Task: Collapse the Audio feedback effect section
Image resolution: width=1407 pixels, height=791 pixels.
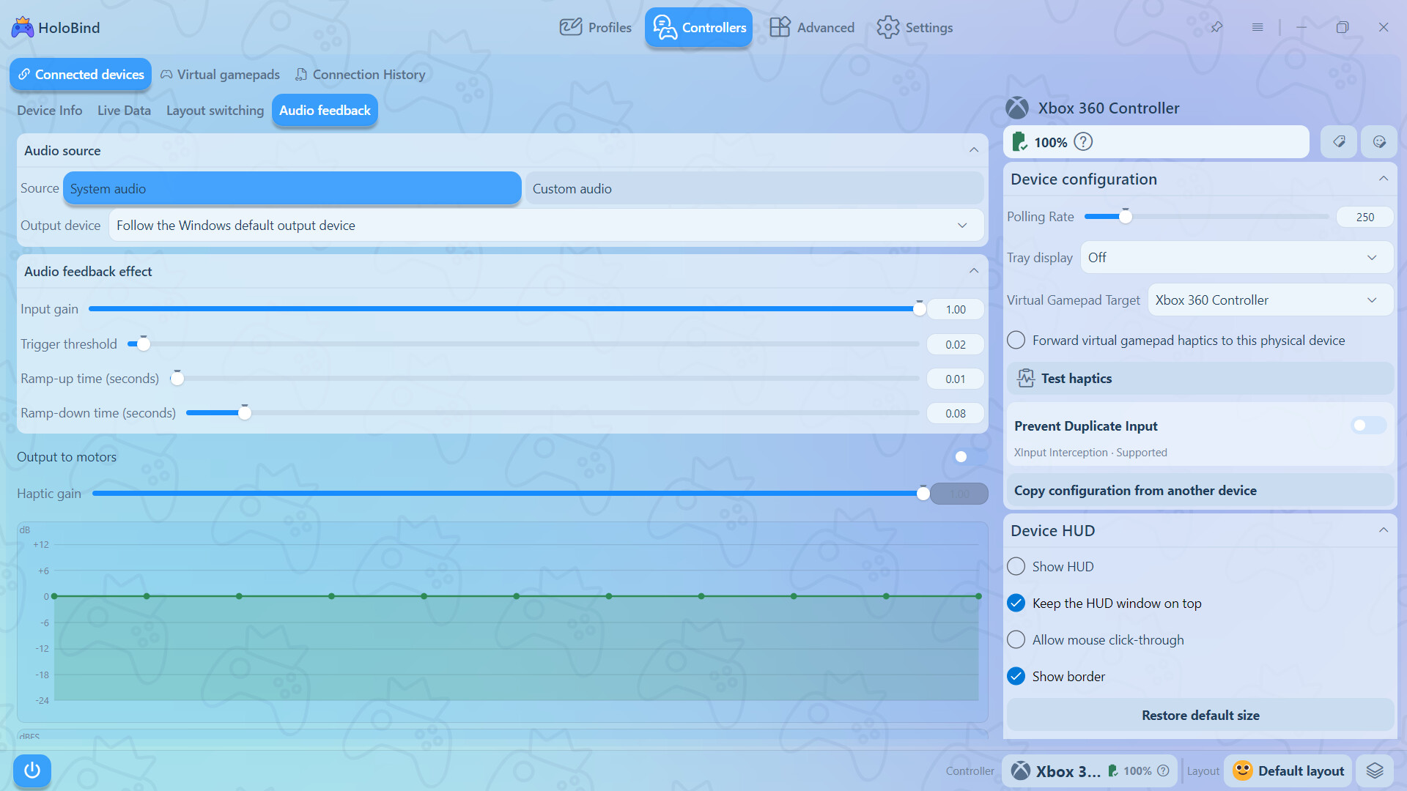Action: coord(974,271)
